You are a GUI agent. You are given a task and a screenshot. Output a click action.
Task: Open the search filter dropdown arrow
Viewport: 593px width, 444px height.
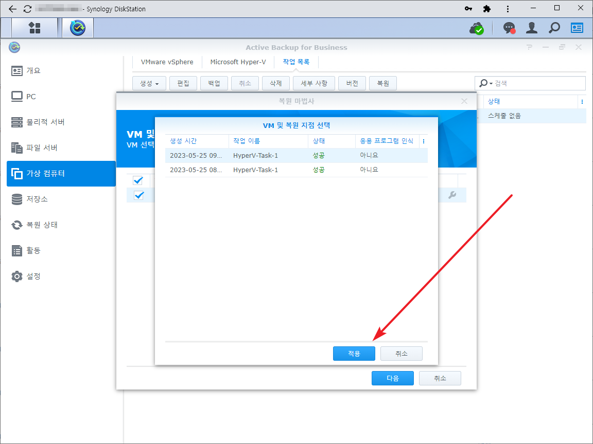[491, 83]
